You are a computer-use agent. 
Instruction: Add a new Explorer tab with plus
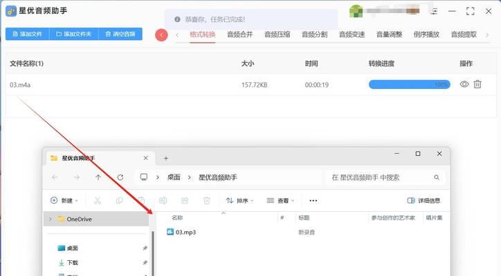click(166, 159)
